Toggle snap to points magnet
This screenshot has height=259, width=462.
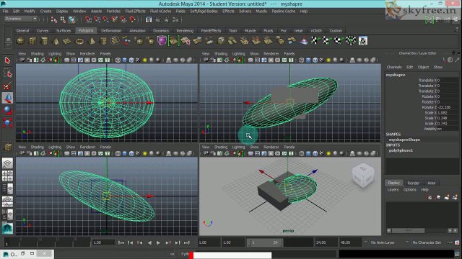click(105, 19)
